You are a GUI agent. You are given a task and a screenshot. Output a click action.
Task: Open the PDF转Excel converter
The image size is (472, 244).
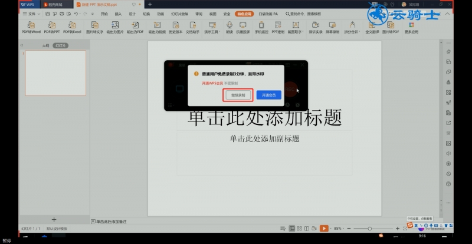(x=72, y=27)
